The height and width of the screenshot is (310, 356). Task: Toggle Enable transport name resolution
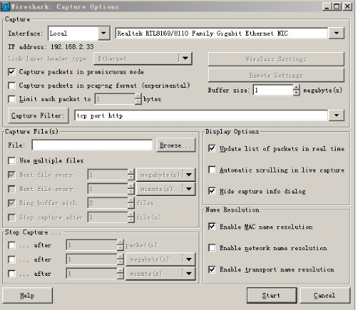(x=212, y=270)
